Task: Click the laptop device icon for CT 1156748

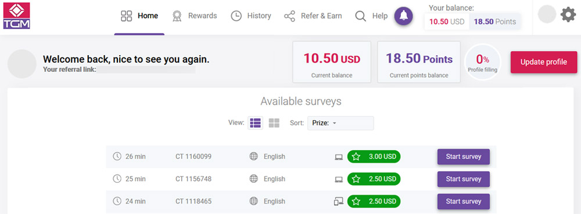Action: point(339,179)
